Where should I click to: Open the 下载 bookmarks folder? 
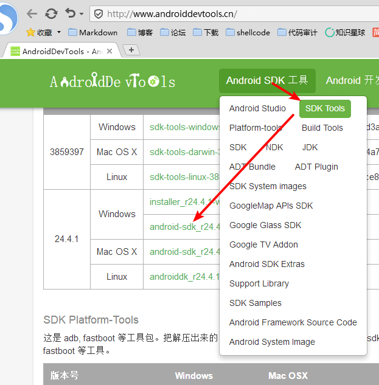(x=206, y=32)
